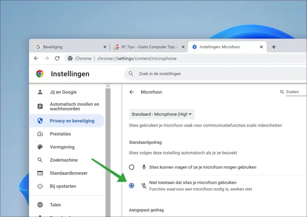Click the Zoeken field on Microfoon page
307x217 pixels.
pyautogui.click(x=296, y=92)
